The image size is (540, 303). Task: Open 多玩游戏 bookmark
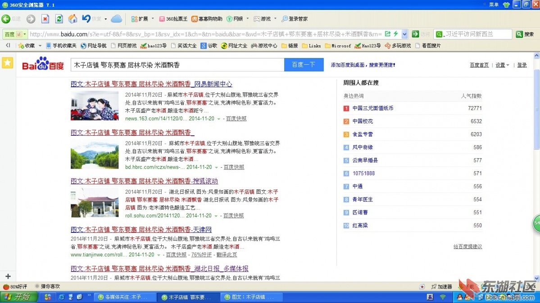[398, 45]
